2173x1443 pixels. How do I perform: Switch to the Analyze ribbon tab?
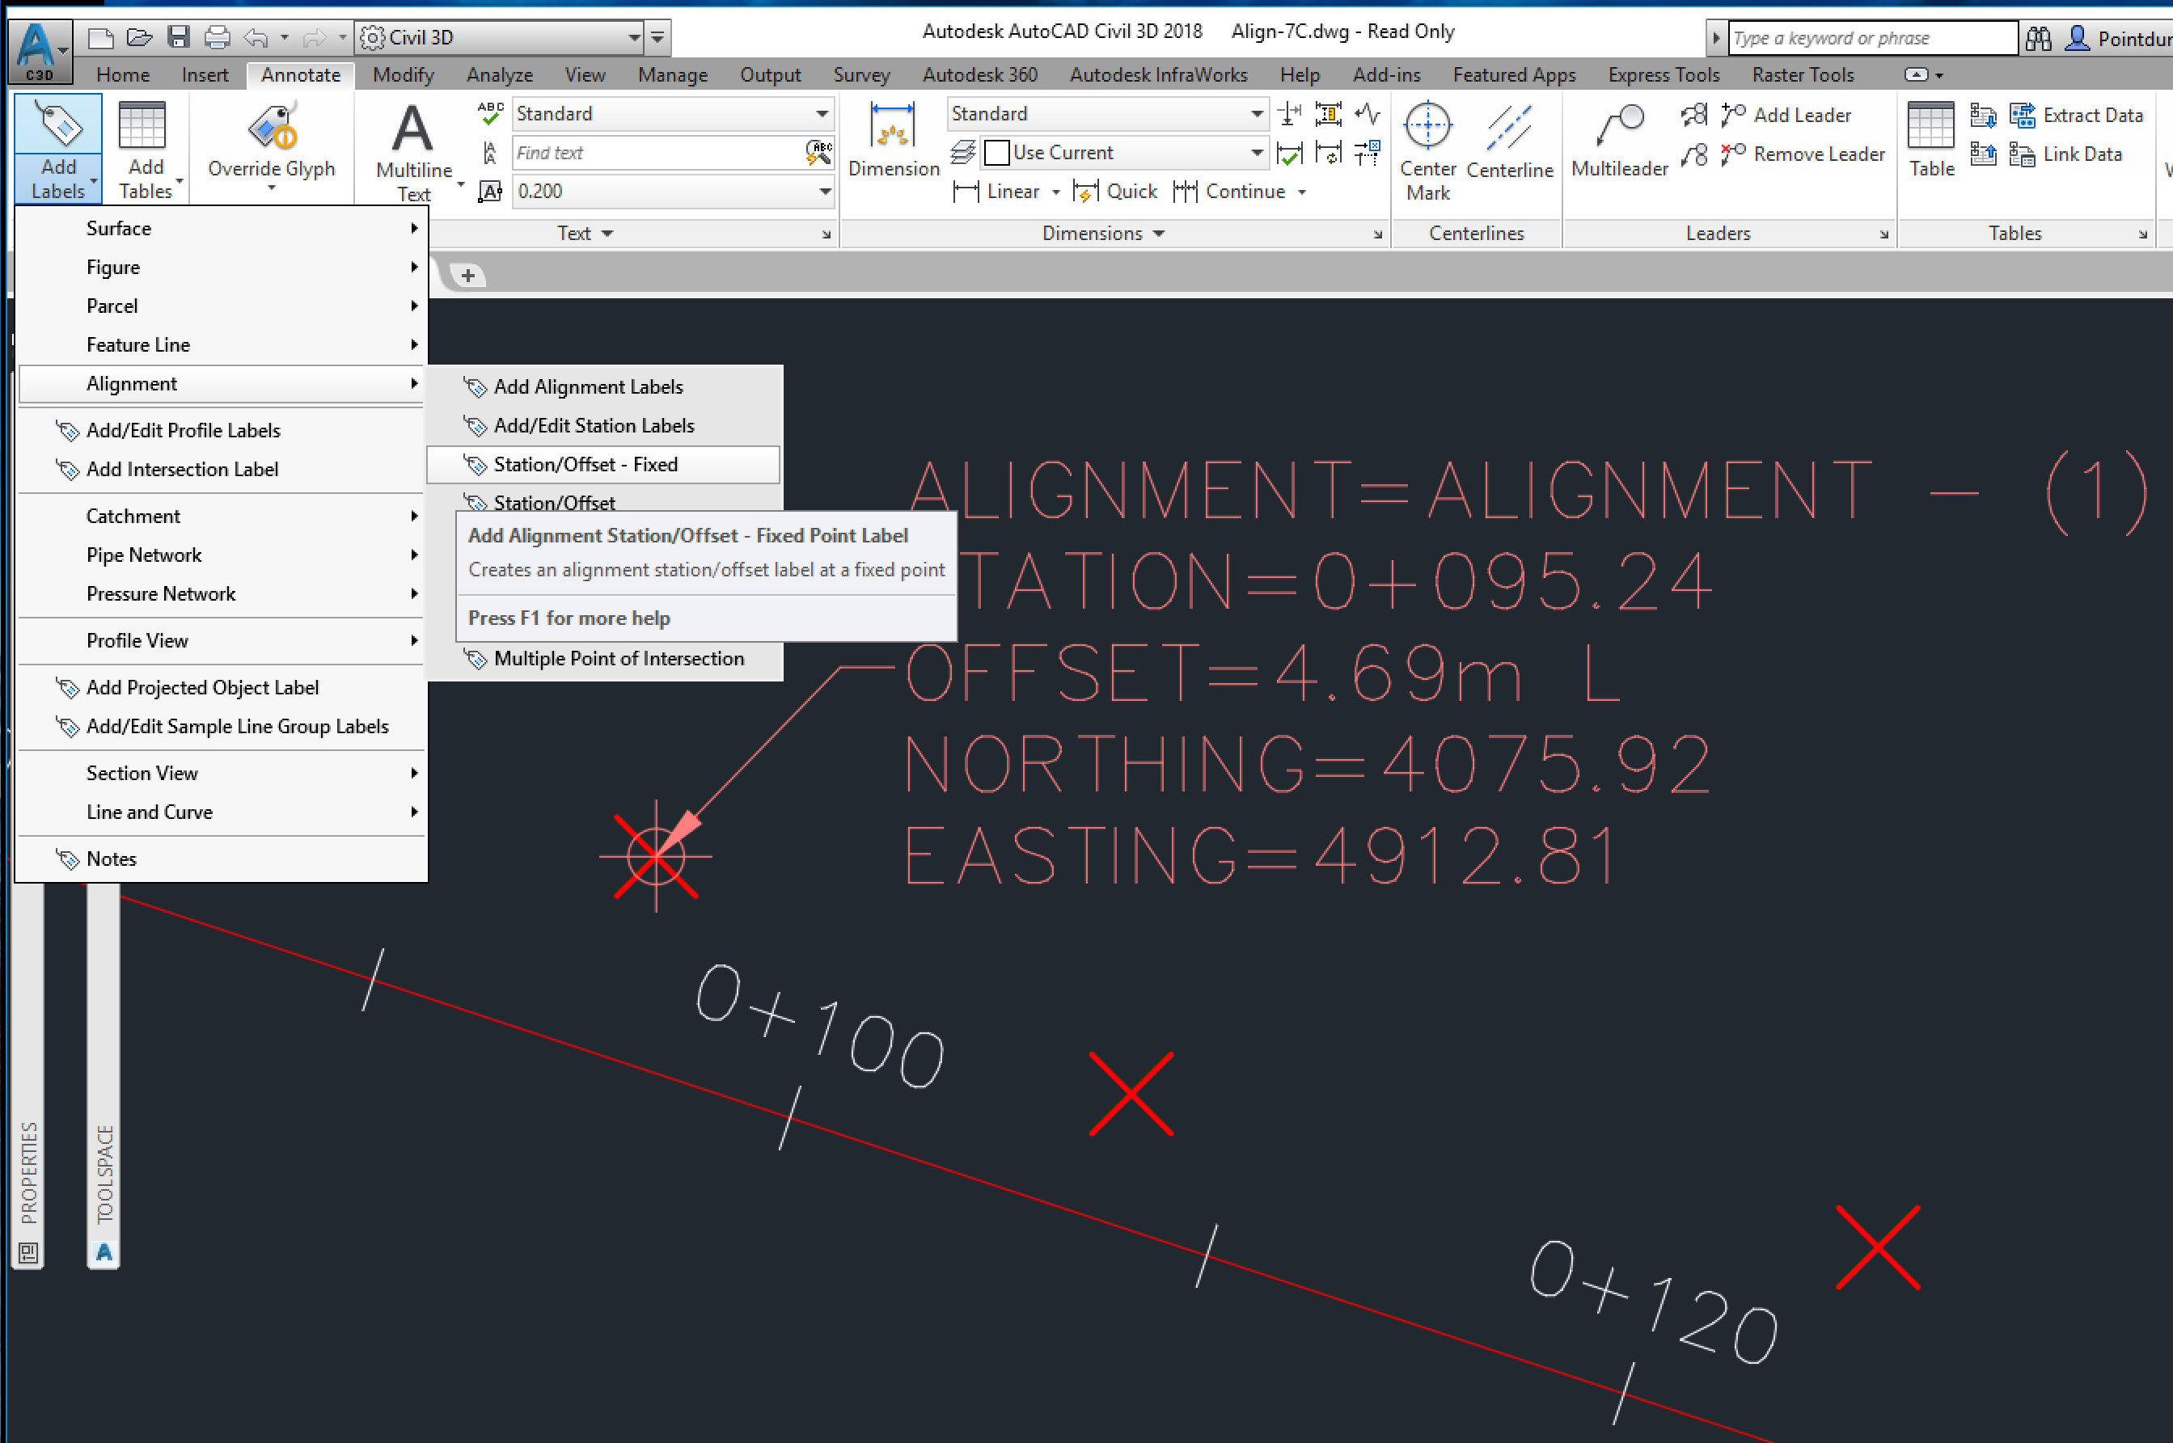click(499, 74)
